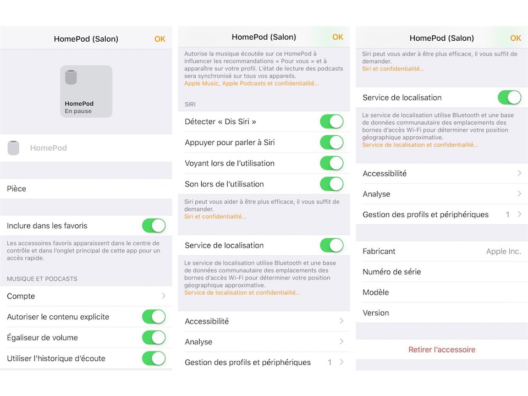Open Siri et confidentialité link
The width and height of the screenshot is (528, 396).
[x=216, y=217]
